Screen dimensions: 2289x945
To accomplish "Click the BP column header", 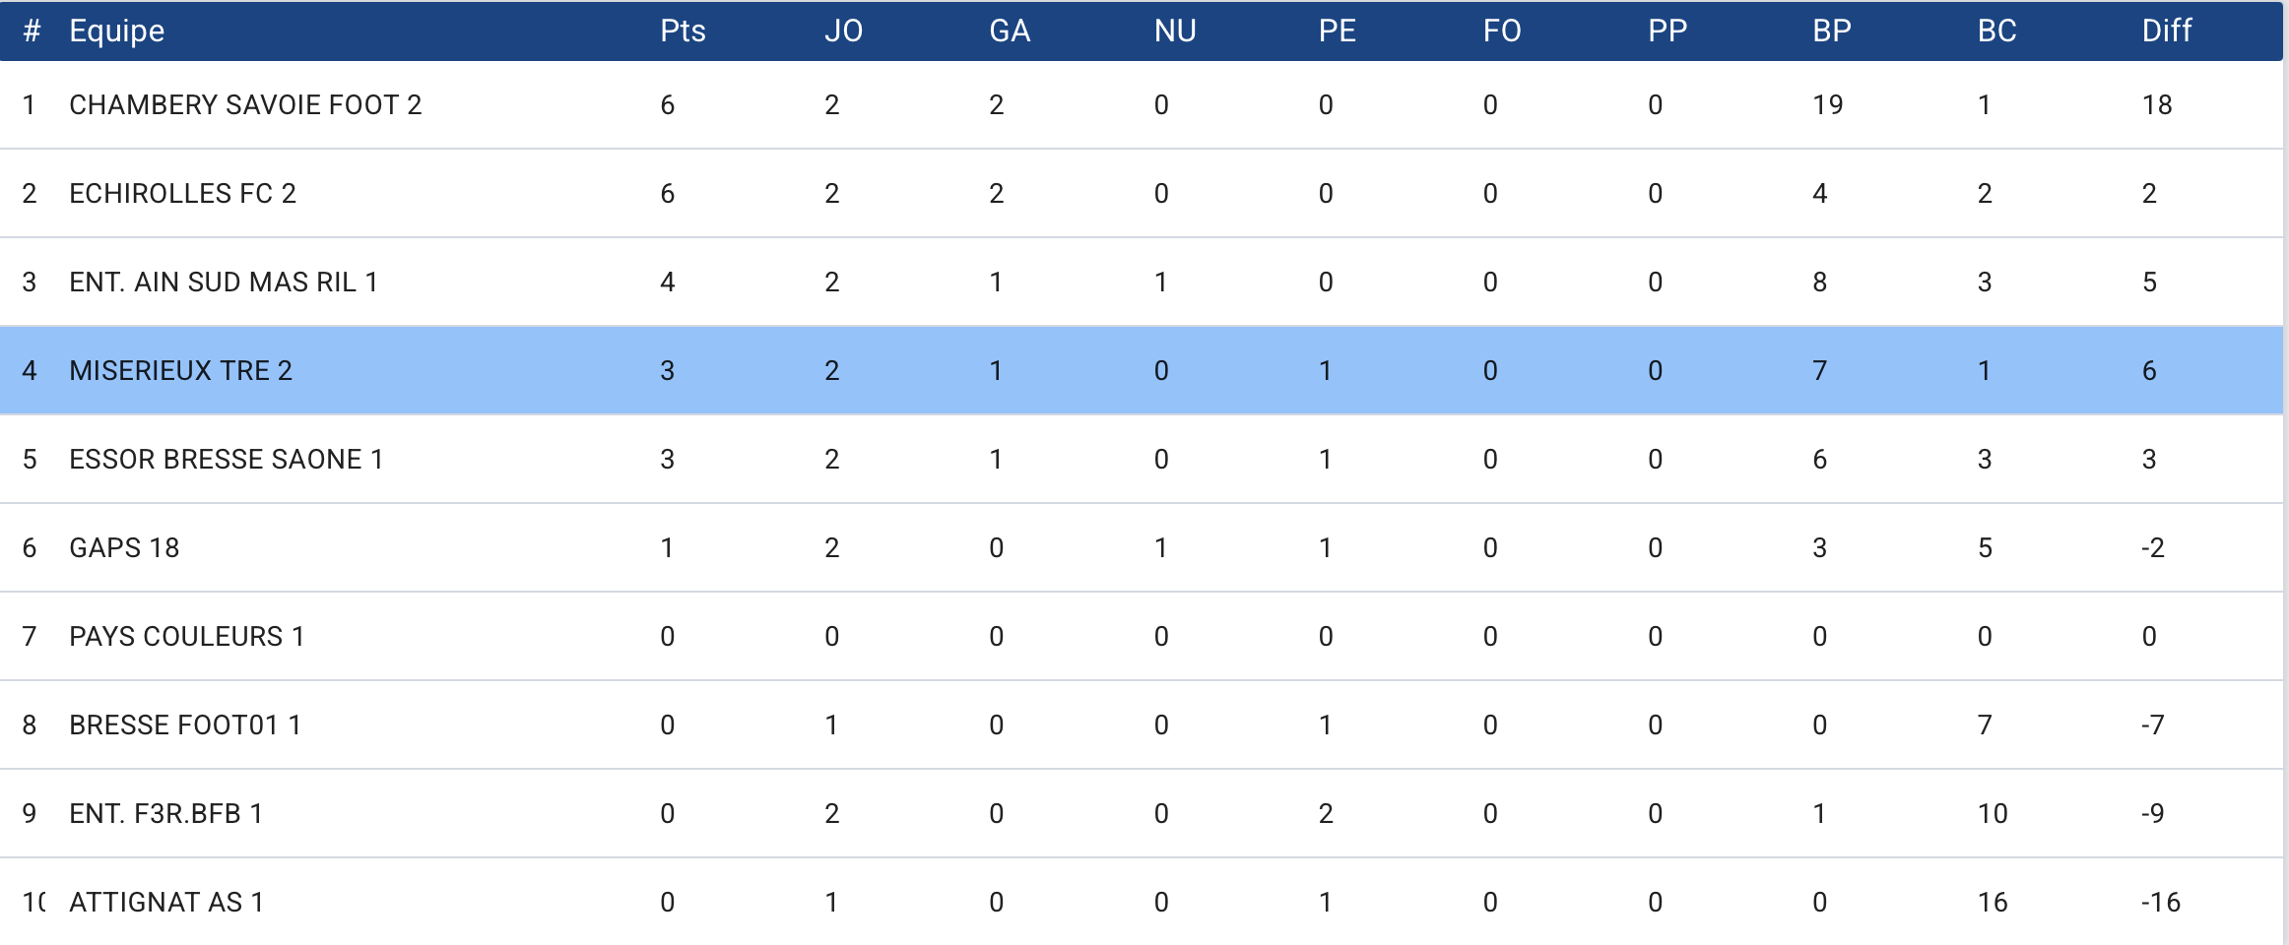I will pyautogui.click(x=1832, y=31).
